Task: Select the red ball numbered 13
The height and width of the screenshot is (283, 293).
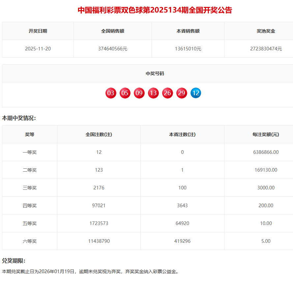Action: tap(153, 93)
